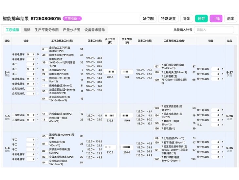This screenshot has width=239, height=180.
Task: Click the right 效率工时(秒) column header
Action: (145, 41)
